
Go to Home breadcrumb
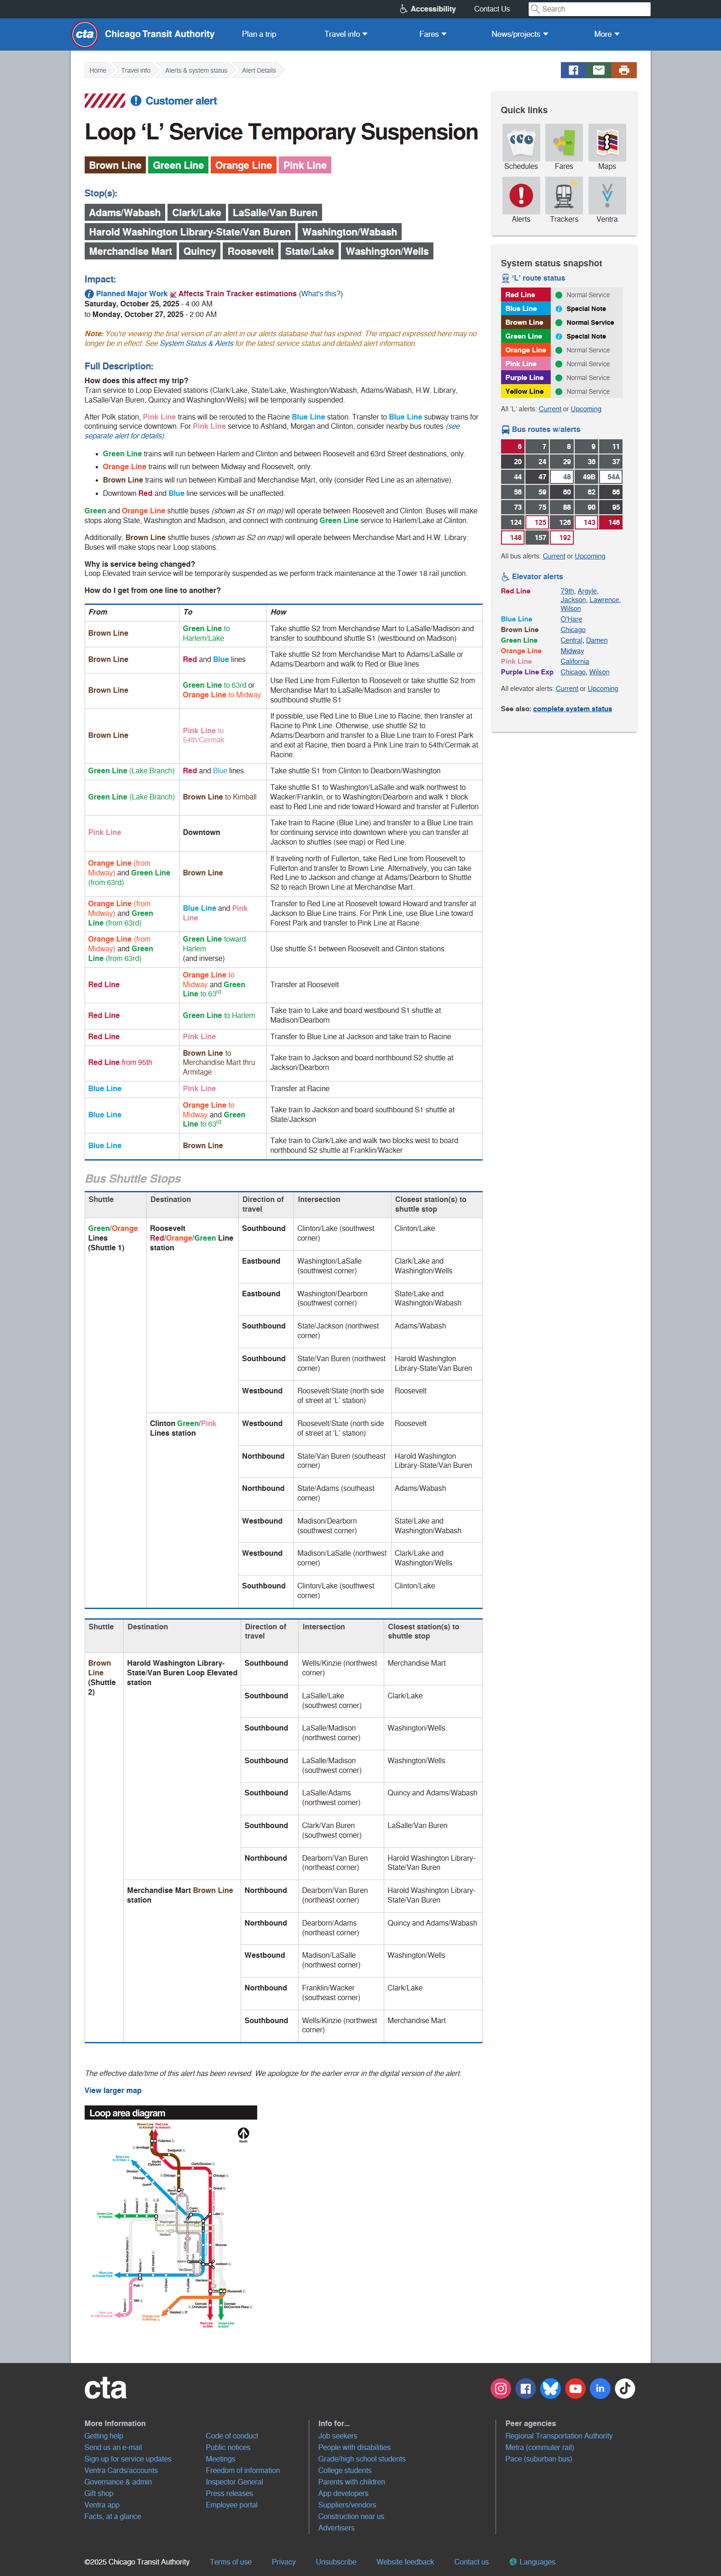point(98,70)
